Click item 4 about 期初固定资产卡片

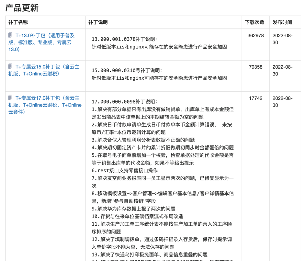pyautogui.click(x=163, y=148)
